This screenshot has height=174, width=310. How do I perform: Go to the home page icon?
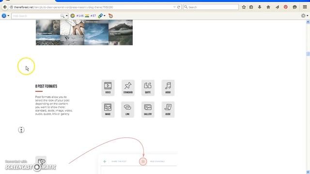(268, 7)
